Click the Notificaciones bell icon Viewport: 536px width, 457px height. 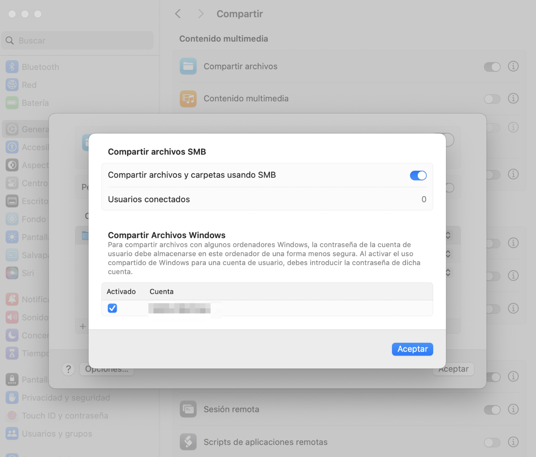pos(12,299)
